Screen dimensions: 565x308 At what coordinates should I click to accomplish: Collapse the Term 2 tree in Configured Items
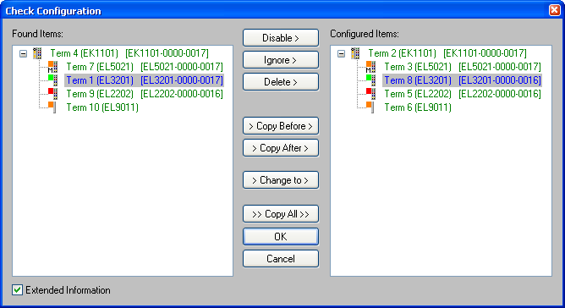[x=341, y=54]
